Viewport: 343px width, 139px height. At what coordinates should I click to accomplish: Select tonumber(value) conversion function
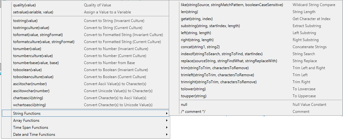(x=27, y=49)
